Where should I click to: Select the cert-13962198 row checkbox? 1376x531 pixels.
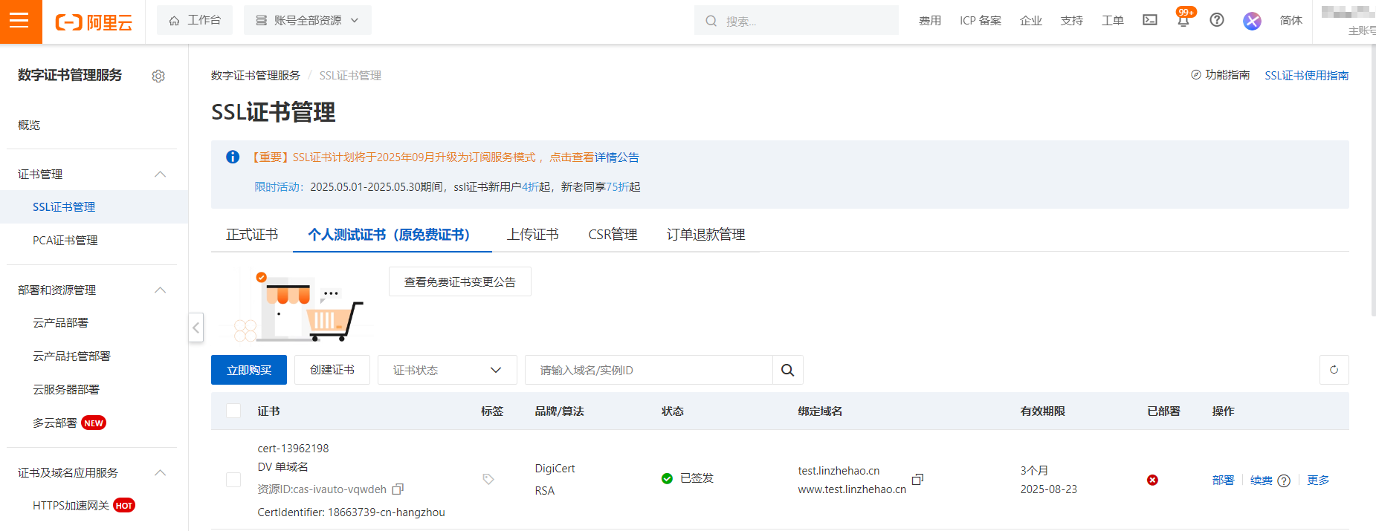[x=233, y=480]
